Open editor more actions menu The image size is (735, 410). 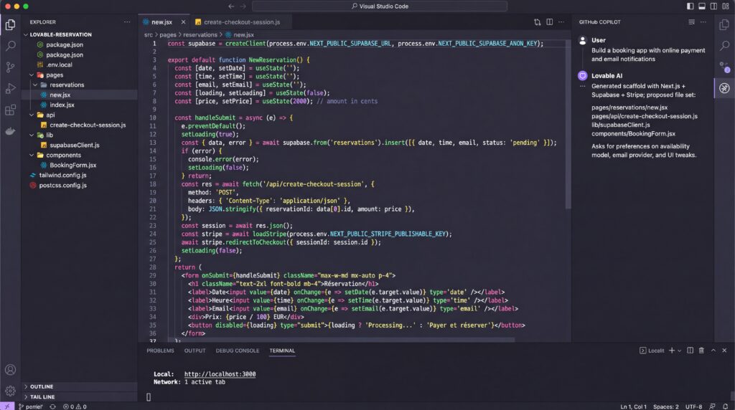561,22
